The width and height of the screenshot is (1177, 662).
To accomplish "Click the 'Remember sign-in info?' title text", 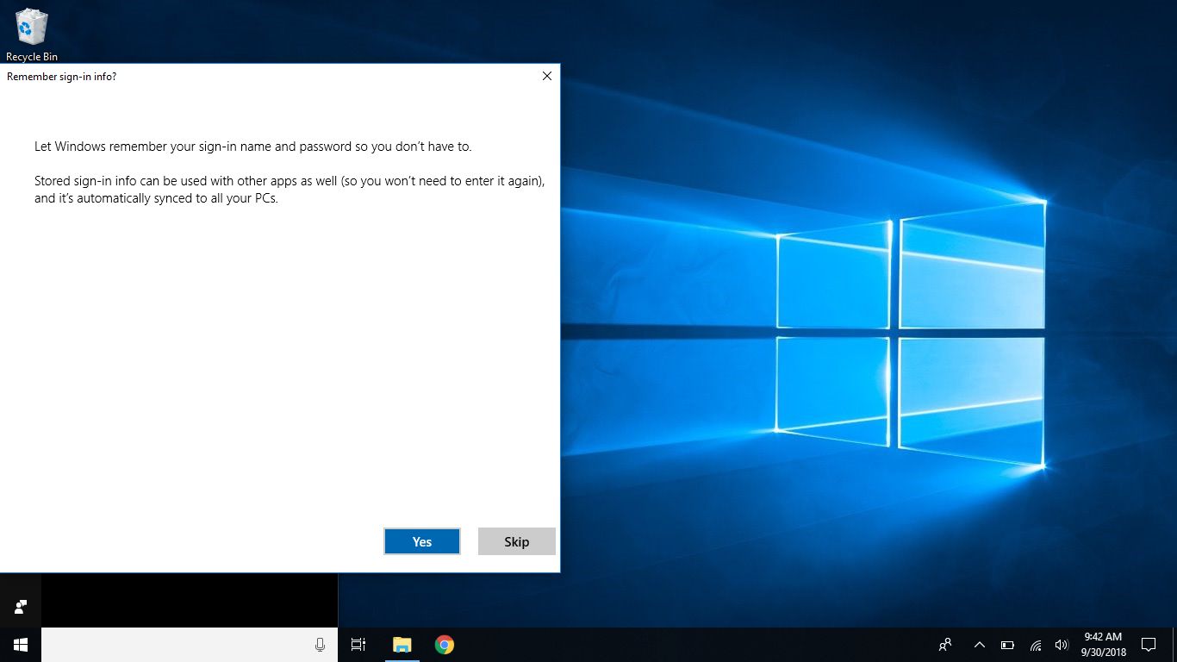I will coord(62,77).
